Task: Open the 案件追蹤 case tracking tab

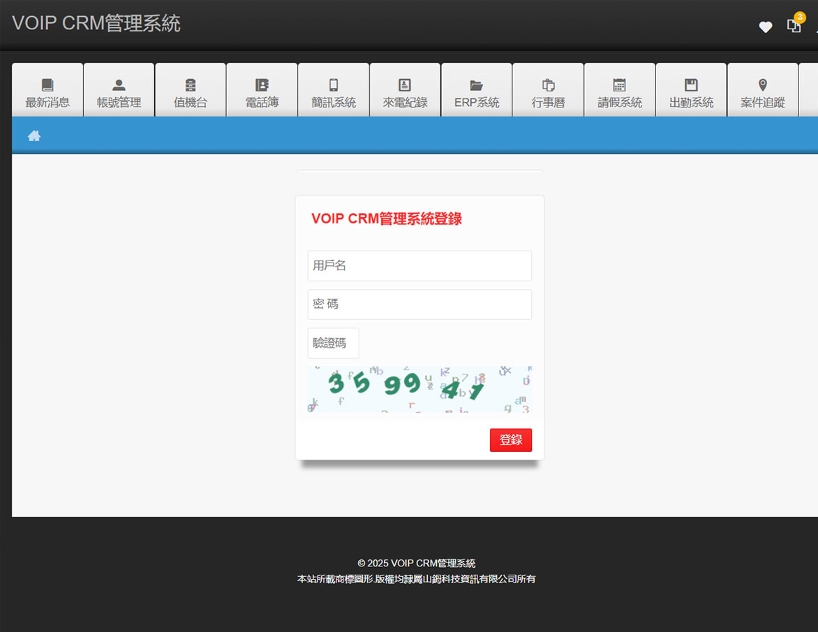Action: coord(763,93)
